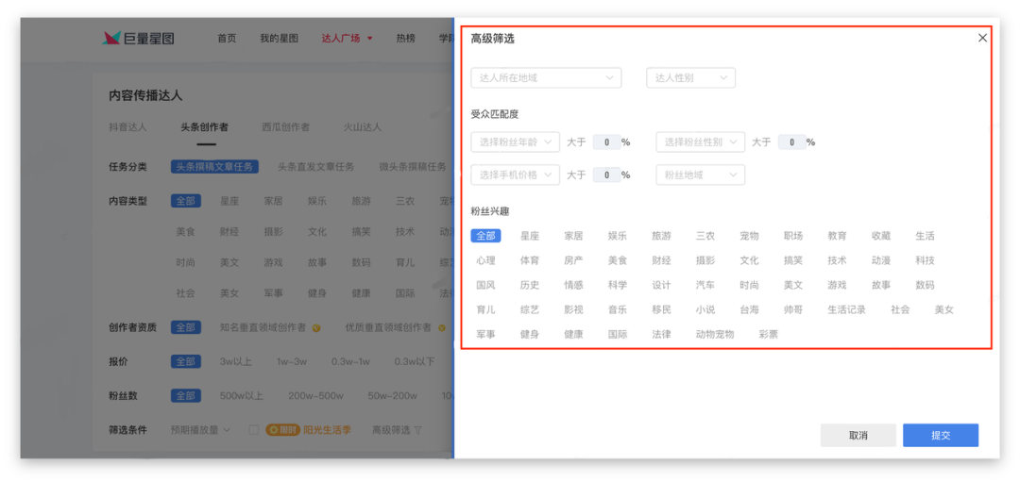1020x482 pixels.
Task: Choose the 历史 tag in 粉丝兴趣
Action: click(530, 285)
